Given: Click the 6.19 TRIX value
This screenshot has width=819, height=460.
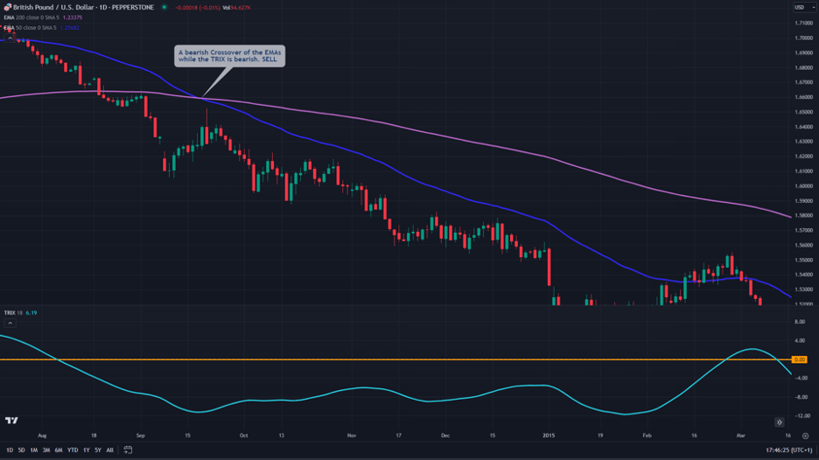Looking at the screenshot, I should (31, 313).
